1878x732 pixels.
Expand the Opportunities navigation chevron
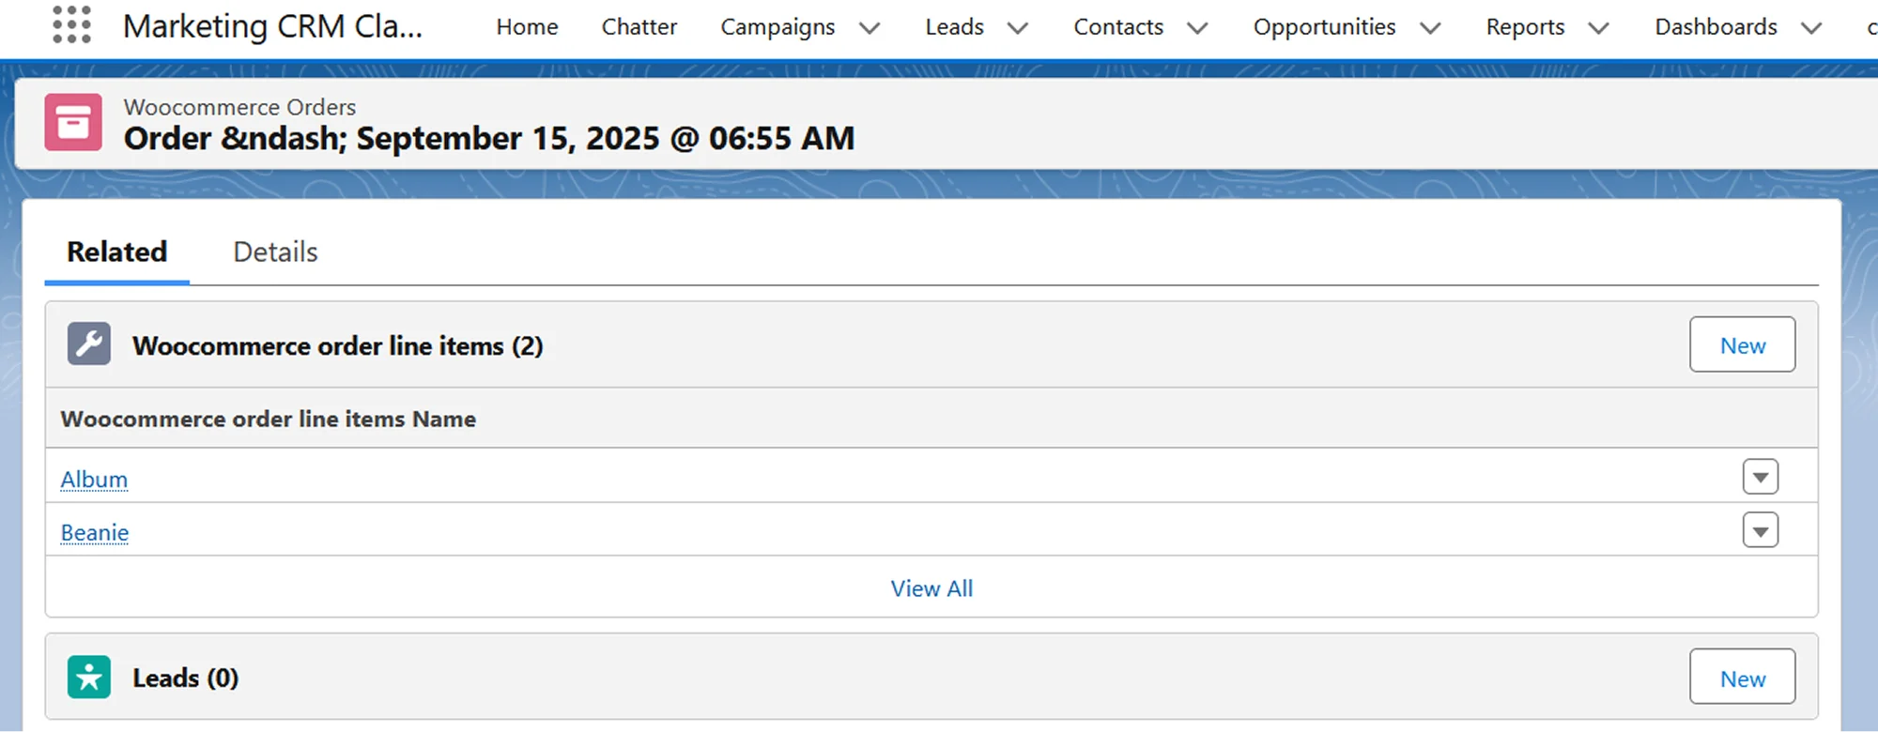pos(1429,28)
